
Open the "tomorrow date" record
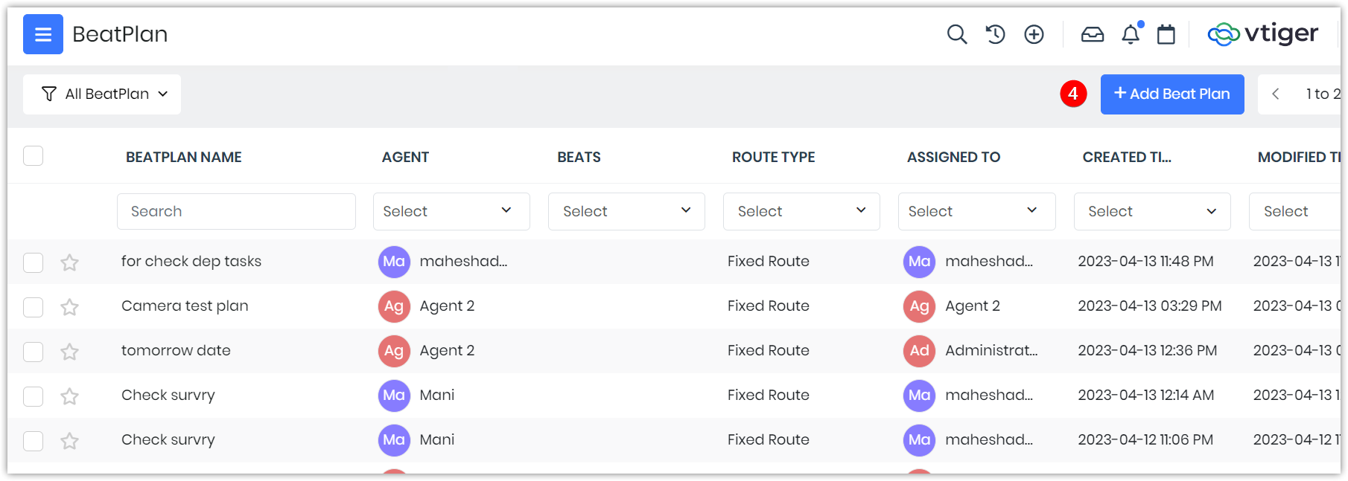(176, 350)
